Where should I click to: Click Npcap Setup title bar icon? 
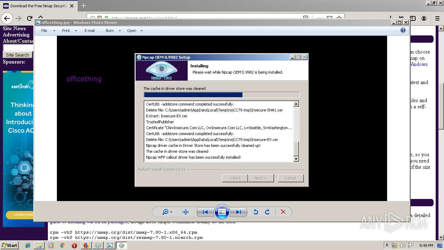tap(139, 57)
